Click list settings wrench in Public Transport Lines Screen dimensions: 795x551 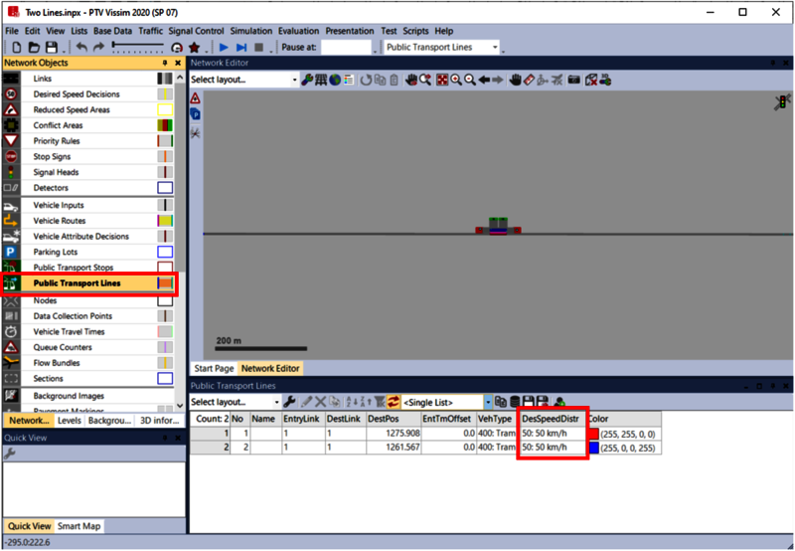289,402
